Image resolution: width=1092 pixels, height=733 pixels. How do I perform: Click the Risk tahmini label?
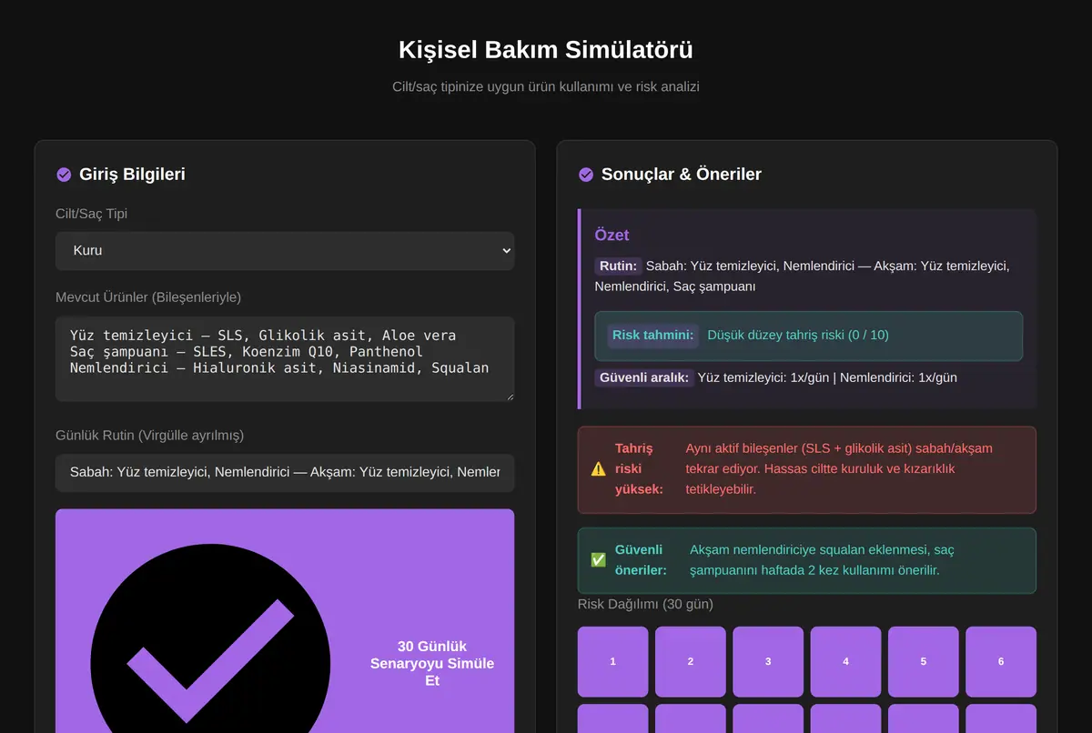pos(652,335)
